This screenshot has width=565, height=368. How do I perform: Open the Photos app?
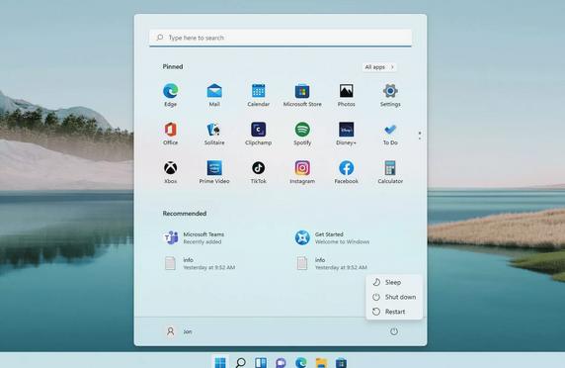click(x=347, y=95)
